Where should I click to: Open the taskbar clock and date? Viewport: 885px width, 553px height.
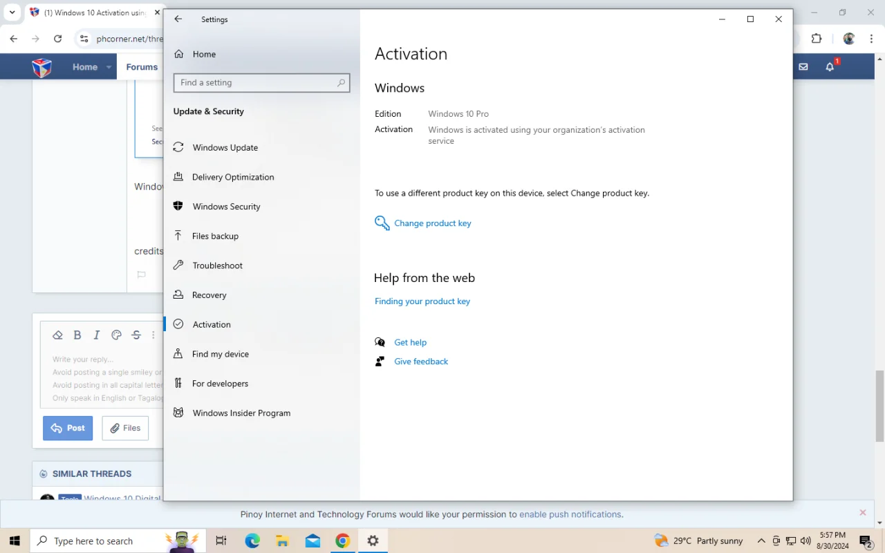[x=832, y=541]
